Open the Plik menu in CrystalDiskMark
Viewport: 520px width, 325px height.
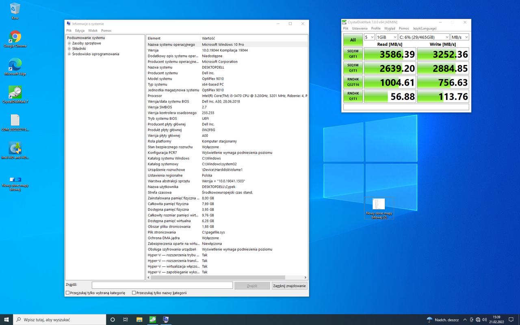click(346, 28)
